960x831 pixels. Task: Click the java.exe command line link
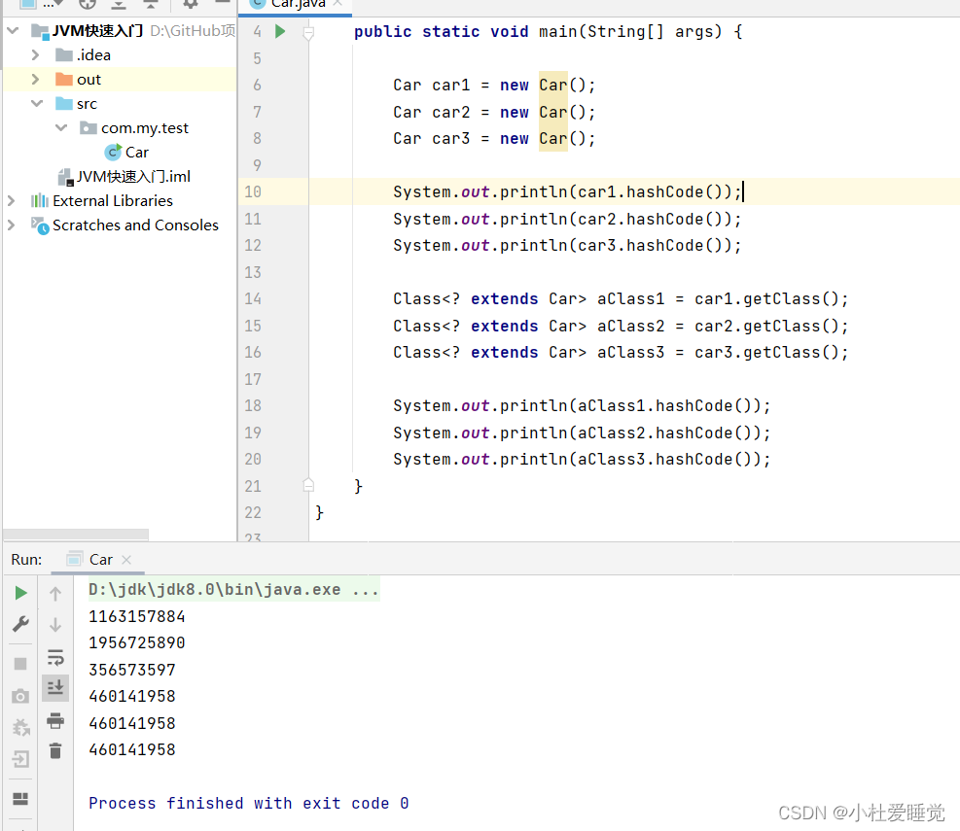(x=232, y=590)
